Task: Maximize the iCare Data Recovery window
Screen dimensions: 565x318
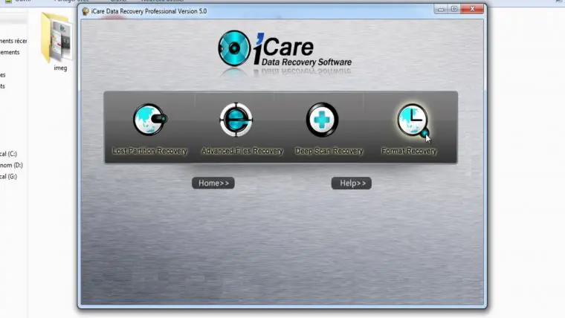Action: [454, 9]
